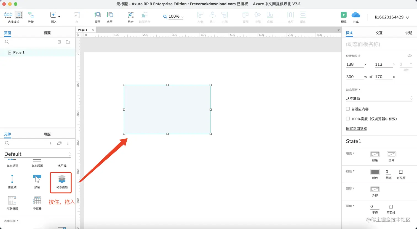Screen dimensions: 417x229
Task: Distribute horizontally with 水平 icon
Action: point(291,15)
